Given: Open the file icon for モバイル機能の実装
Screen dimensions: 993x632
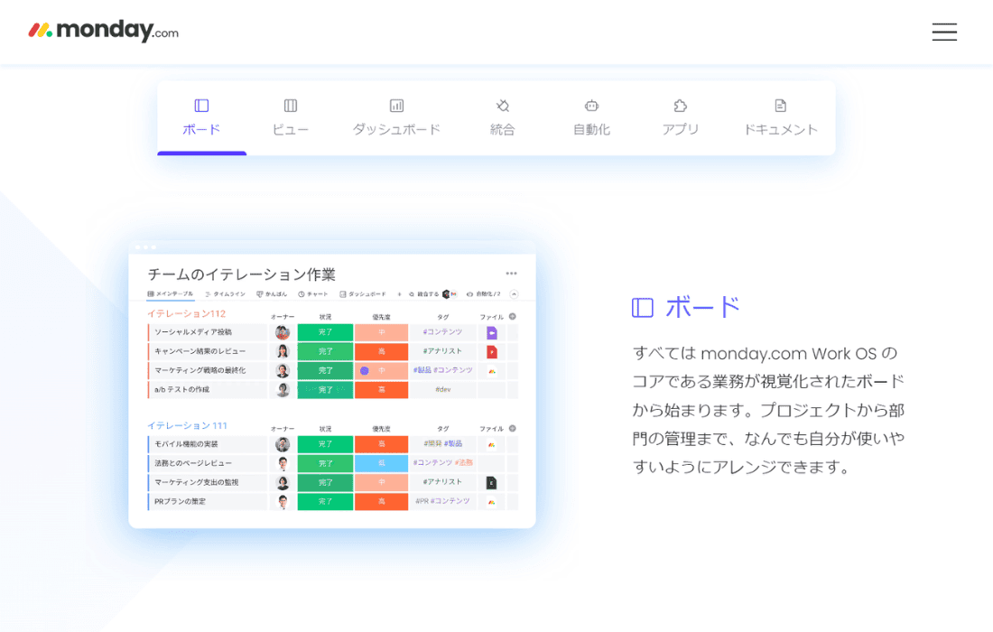Looking at the screenshot, I should click(491, 444).
